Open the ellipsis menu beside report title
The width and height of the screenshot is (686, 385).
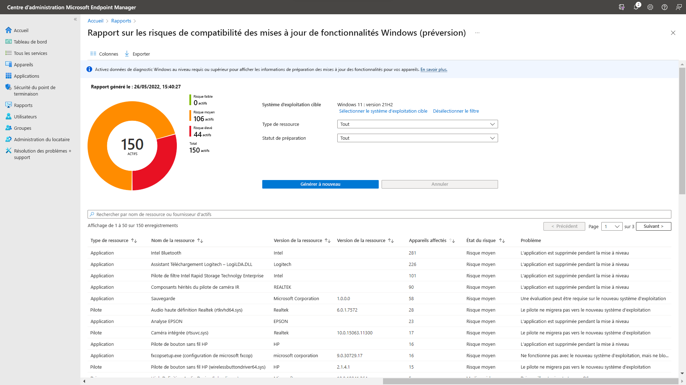(x=477, y=33)
